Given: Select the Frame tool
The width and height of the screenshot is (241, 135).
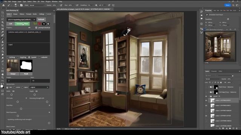Looking at the screenshot, I should [x=3, y=29].
